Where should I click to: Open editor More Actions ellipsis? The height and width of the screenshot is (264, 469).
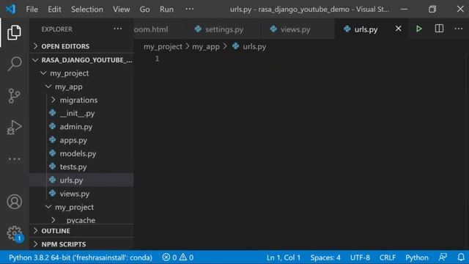tap(459, 29)
